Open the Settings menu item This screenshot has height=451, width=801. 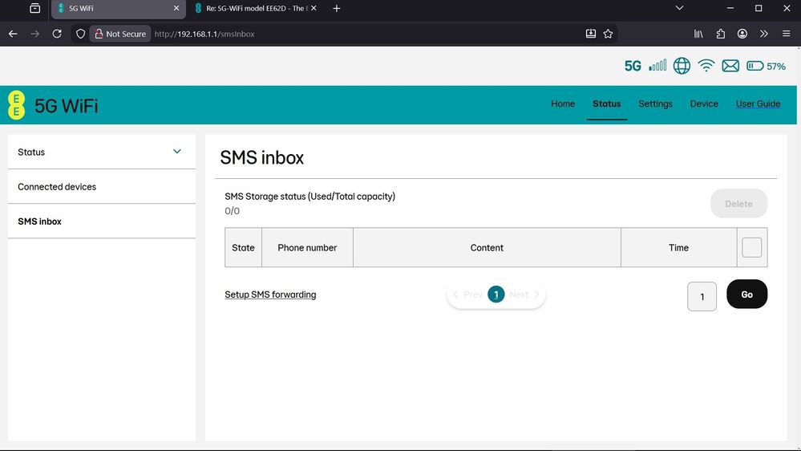pyautogui.click(x=655, y=104)
